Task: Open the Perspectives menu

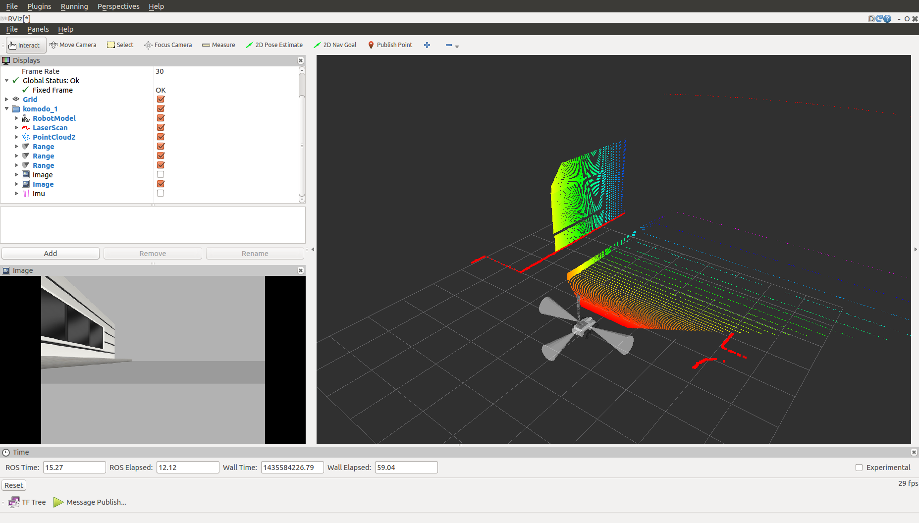Action: (118, 6)
